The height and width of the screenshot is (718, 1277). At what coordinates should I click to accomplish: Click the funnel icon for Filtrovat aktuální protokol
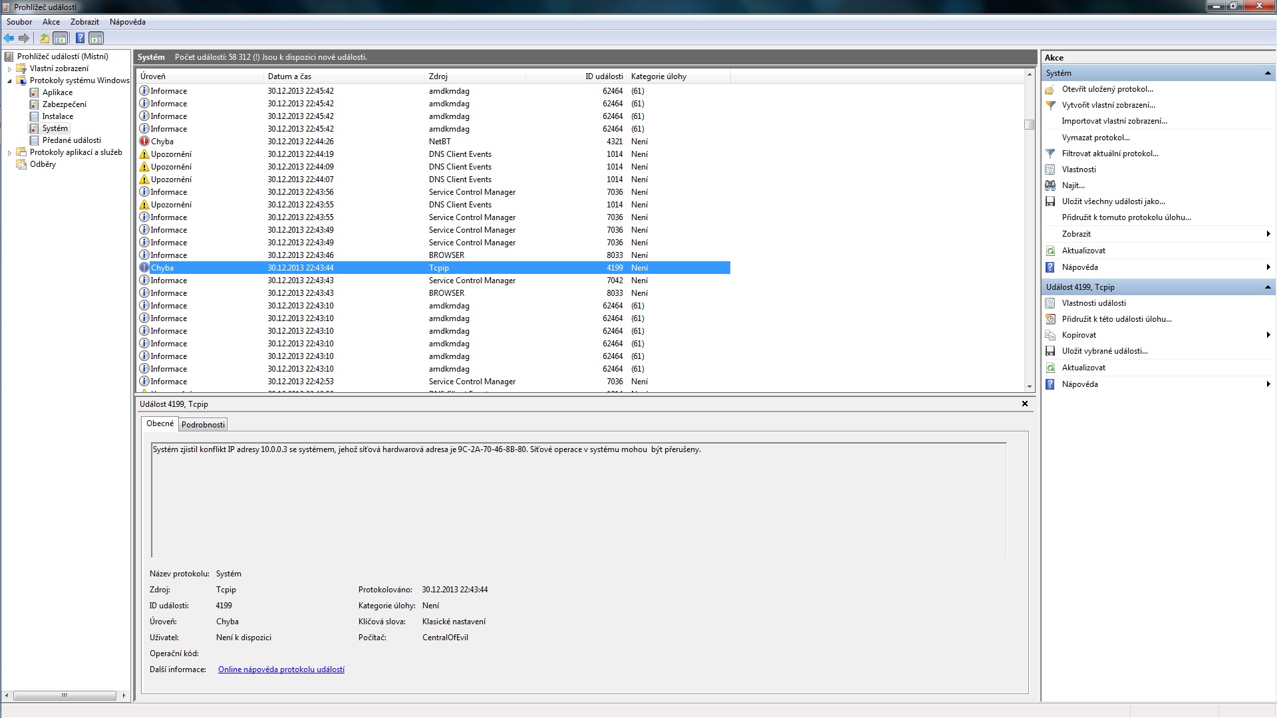[x=1050, y=154]
